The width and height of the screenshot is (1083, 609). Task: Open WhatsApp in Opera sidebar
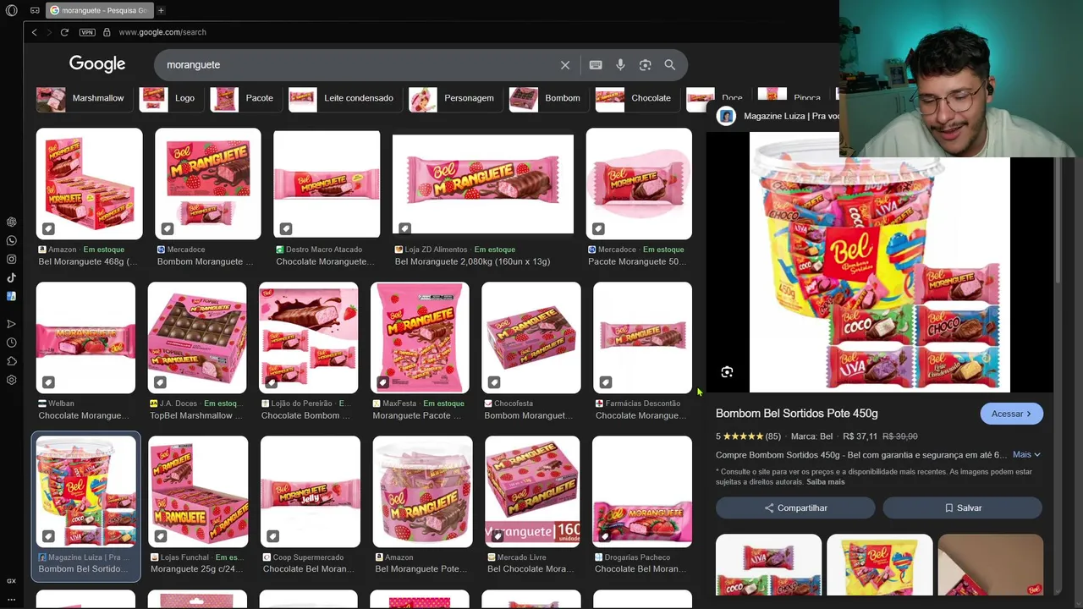12,240
